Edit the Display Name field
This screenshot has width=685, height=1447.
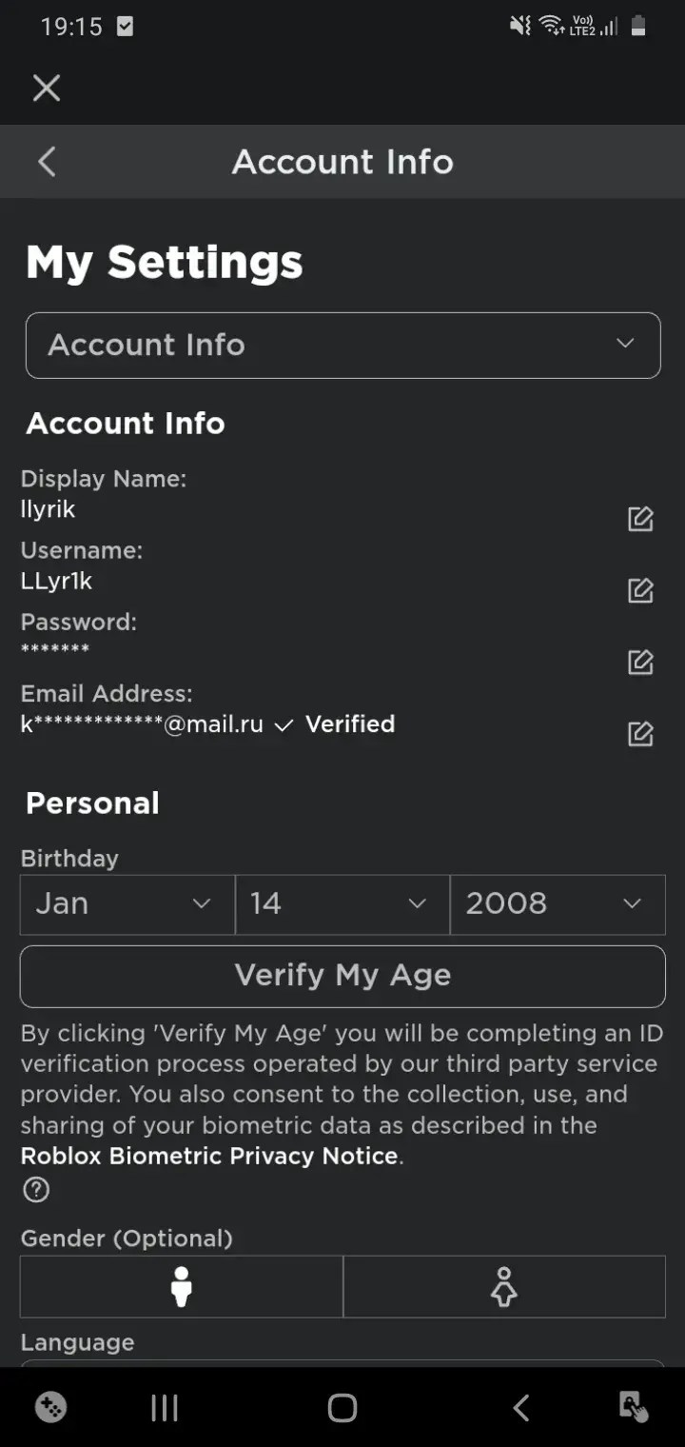point(640,519)
